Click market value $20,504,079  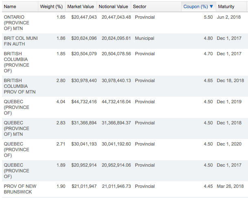pyautogui.click(x=84, y=54)
